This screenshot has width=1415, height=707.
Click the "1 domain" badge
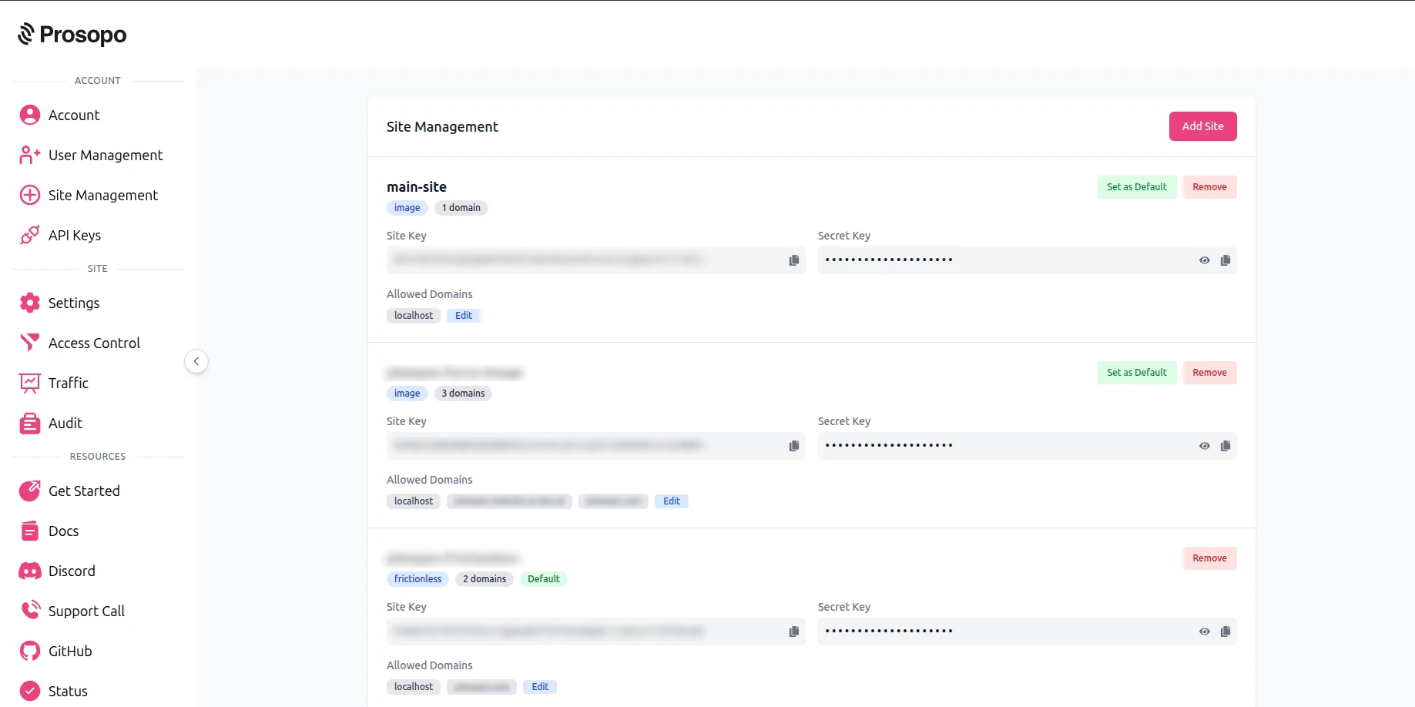461,208
